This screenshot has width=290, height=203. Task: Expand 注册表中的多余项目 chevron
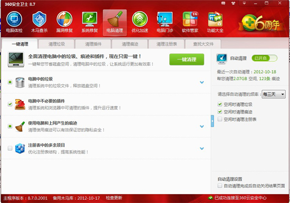point(202,149)
